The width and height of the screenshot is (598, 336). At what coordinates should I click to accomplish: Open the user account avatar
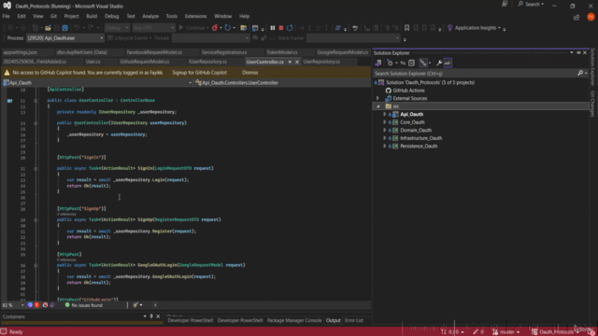point(591,17)
